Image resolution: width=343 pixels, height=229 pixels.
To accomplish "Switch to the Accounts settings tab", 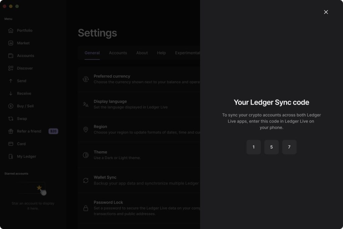I will tap(118, 53).
